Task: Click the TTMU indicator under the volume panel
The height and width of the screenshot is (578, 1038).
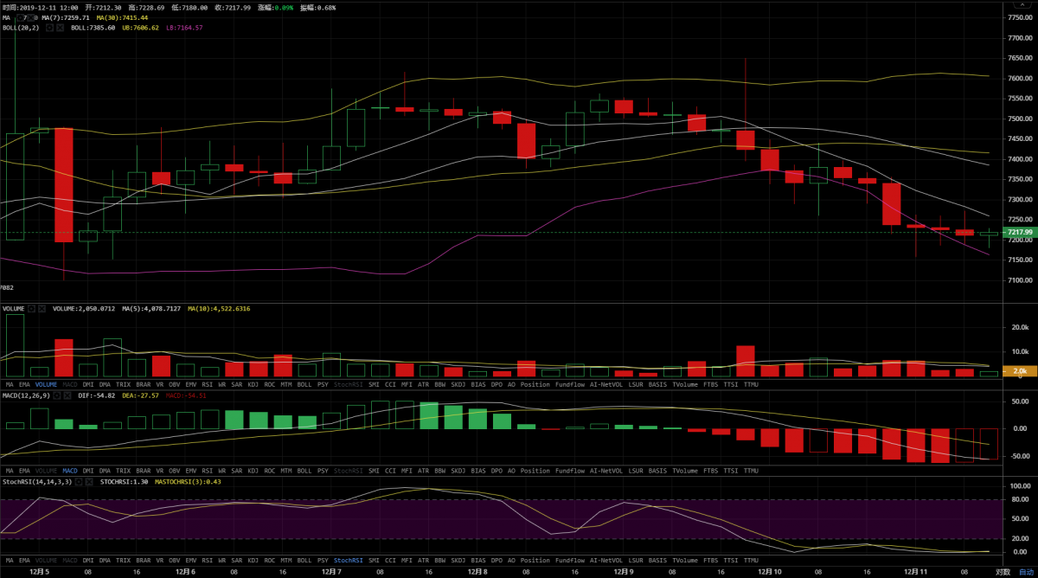Action: point(750,384)
